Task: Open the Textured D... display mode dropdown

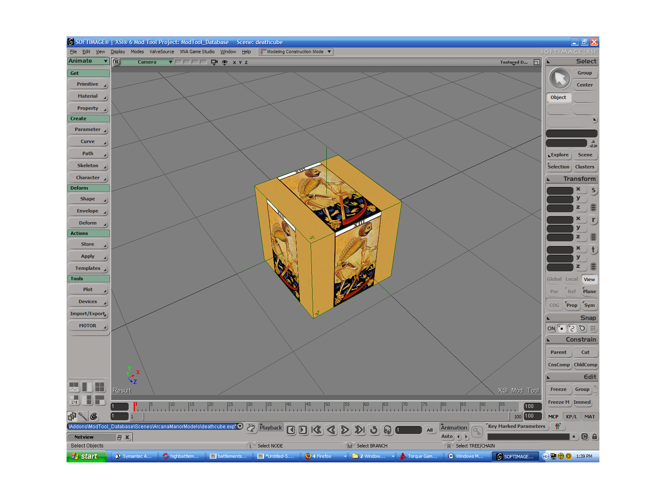Action: [514, 62]
